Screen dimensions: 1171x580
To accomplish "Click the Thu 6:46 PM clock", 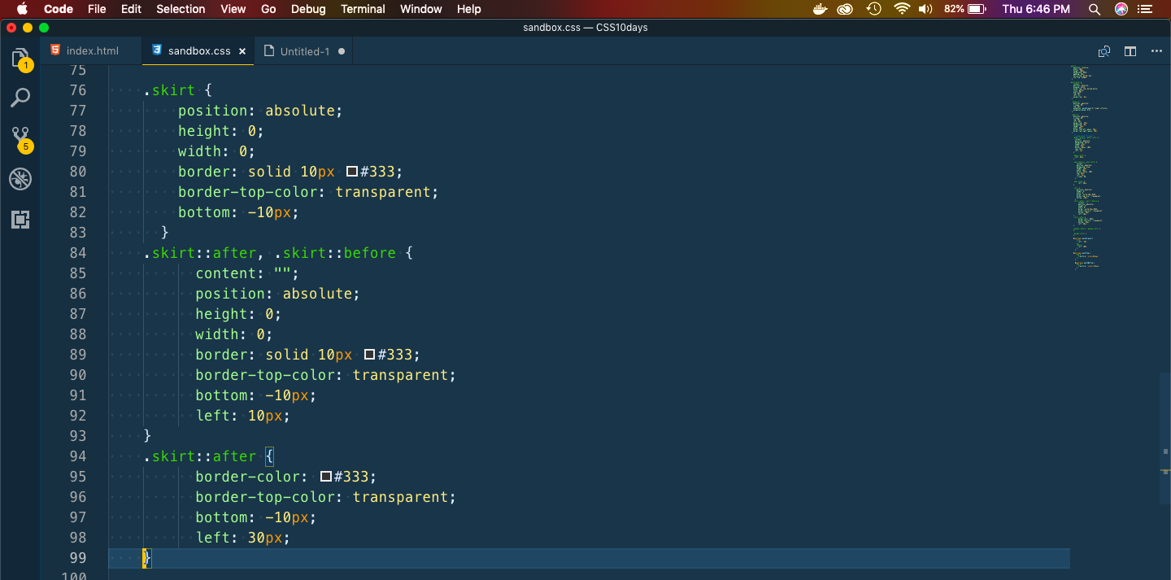I will (x=1036, y=9).
